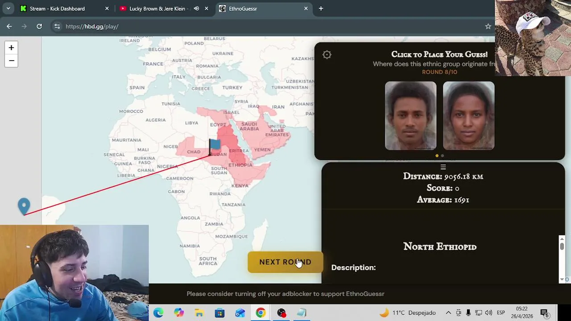Click the Tanzania label on the map
Viewport: 571px width, 321px height.
[x=233, y=205]
